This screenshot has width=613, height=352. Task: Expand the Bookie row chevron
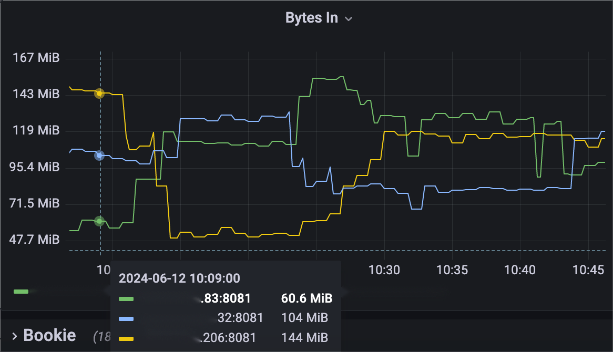(14, 335)
